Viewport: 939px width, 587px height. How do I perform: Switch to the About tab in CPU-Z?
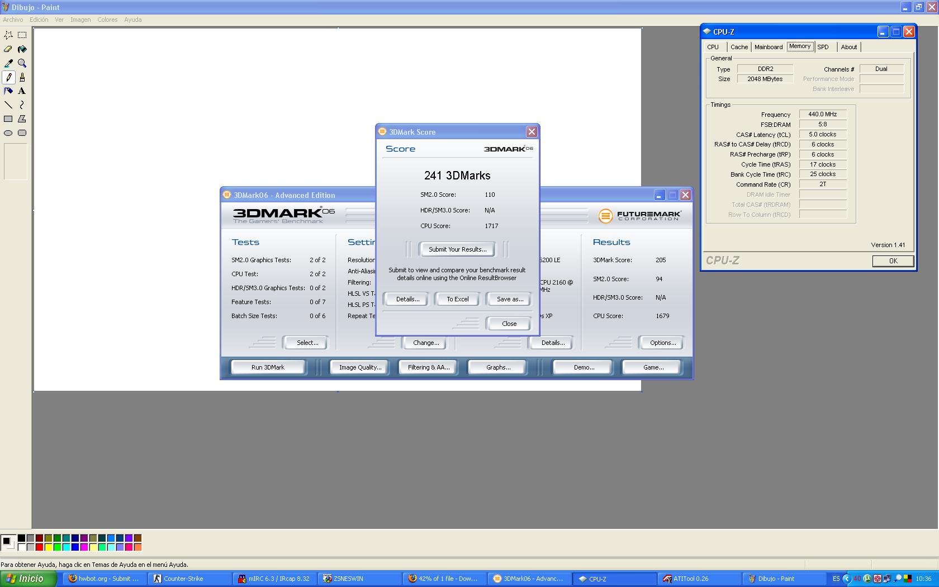(849, 47)
